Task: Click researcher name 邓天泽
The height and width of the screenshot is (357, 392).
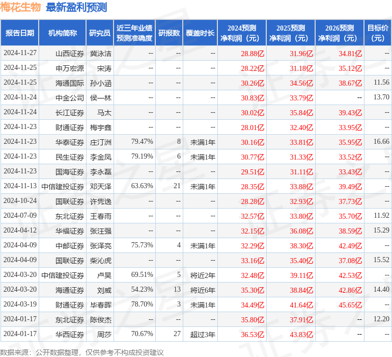Action: [101, 187]
